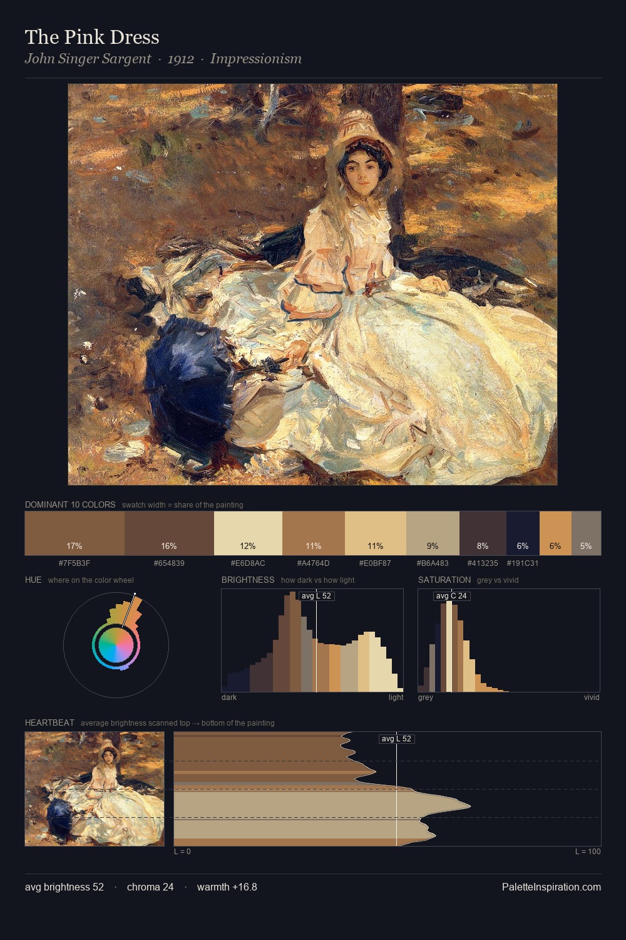Click 'chroma 24' in footer
The width and height of the screenshot is (626, 940).
click(150, 887)
